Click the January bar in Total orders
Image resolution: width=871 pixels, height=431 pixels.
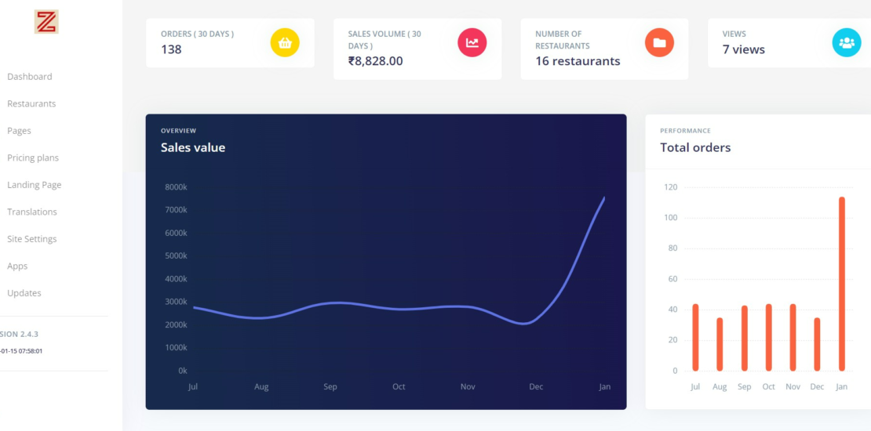pyautogui.click(x=842, y=284)
